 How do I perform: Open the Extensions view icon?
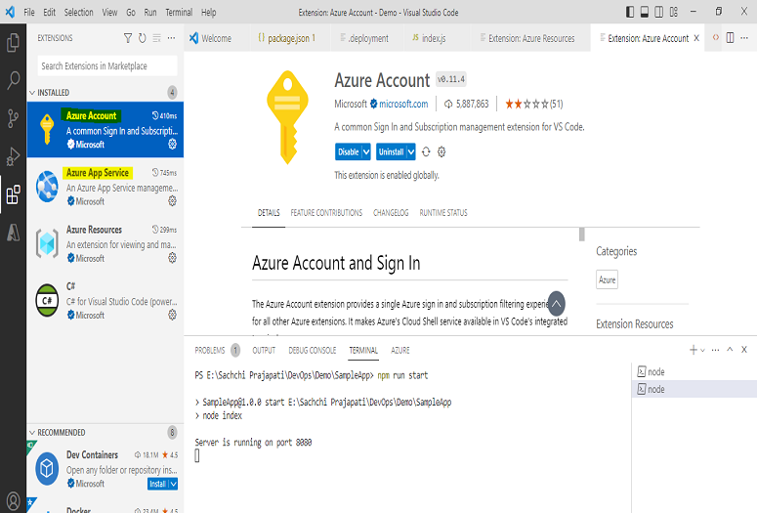pyautogui.click(x=13, y=194)
